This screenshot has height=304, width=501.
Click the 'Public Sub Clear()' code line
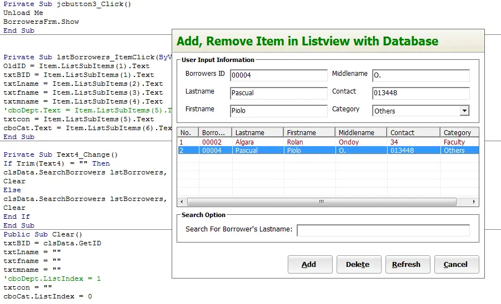pos(43,235)
